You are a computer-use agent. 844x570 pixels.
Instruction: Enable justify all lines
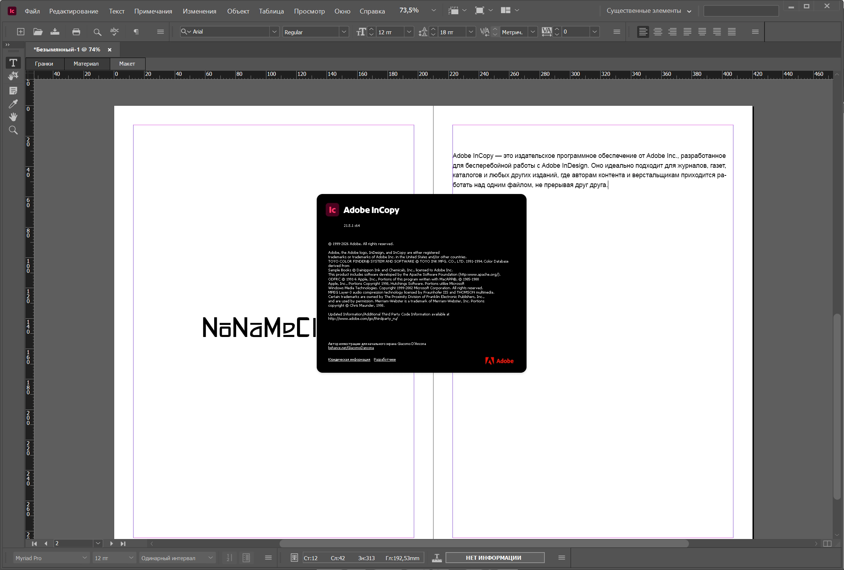[x=732, y=32]
